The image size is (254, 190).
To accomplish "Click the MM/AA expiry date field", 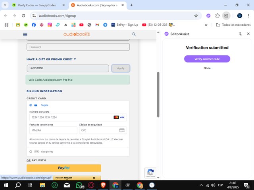I will tap(53, 130).
